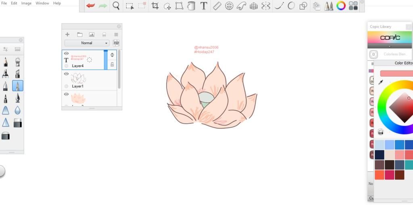
Task: Open the Layers copy icon in toolbar
Action: [x=316, y=6]
